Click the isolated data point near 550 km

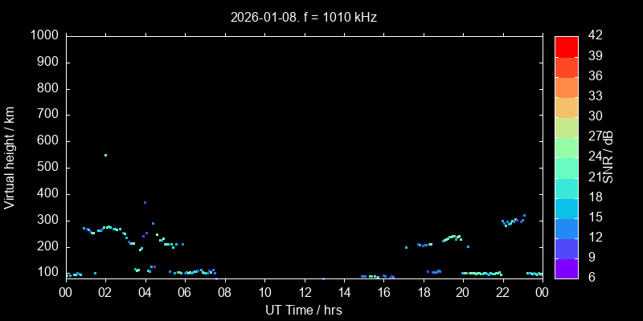[105, 155]
